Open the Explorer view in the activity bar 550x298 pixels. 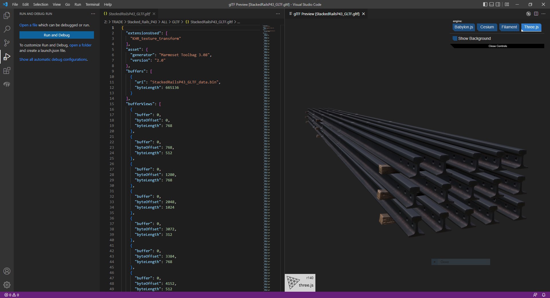pyautogui.click(x=7, y=15)
